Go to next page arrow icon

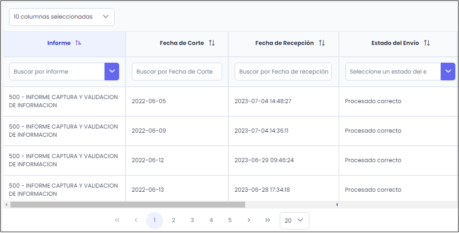pyautogui.click(x=249, y=220)
